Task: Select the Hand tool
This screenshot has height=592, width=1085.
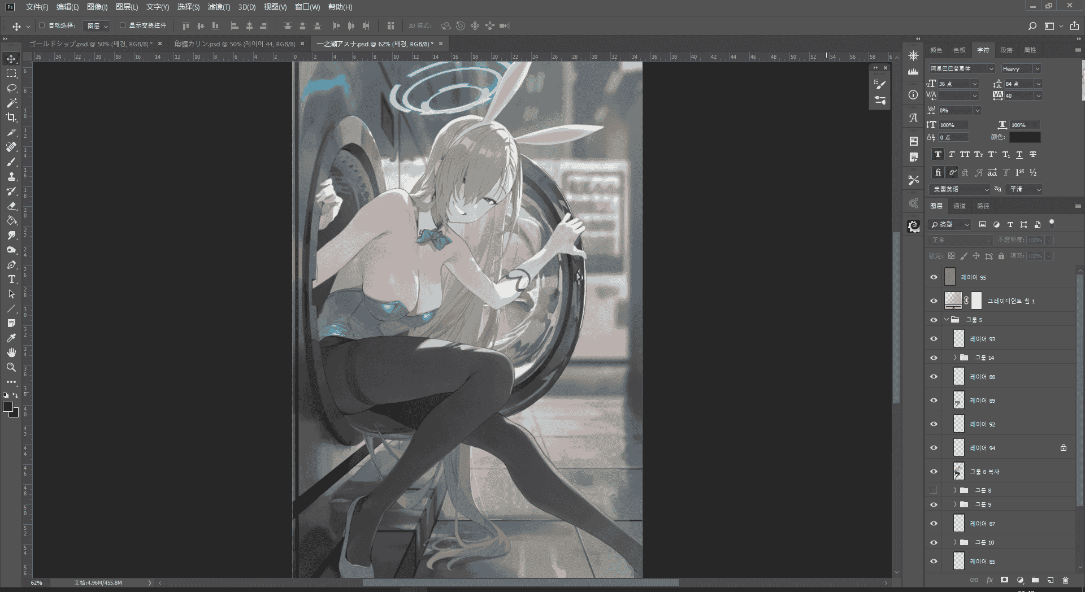Action: click(x=11, y=352)
